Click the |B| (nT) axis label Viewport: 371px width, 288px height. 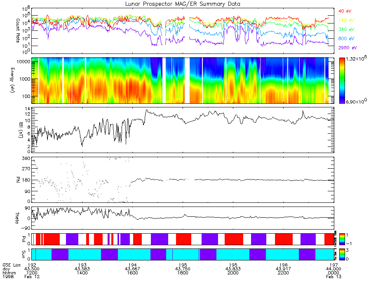tap(21, 130)
